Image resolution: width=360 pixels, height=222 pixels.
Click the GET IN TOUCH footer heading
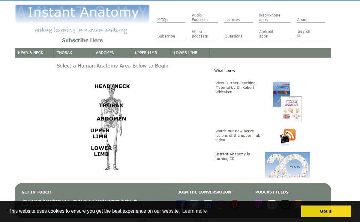(36, 192)
